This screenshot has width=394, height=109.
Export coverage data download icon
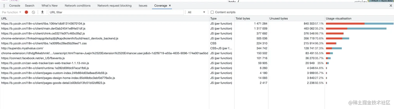[x=42, y=12]
